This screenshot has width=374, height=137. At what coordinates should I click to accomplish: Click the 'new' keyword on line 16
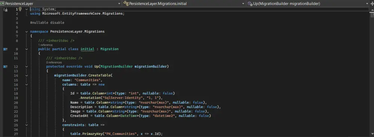click(102, 85)
